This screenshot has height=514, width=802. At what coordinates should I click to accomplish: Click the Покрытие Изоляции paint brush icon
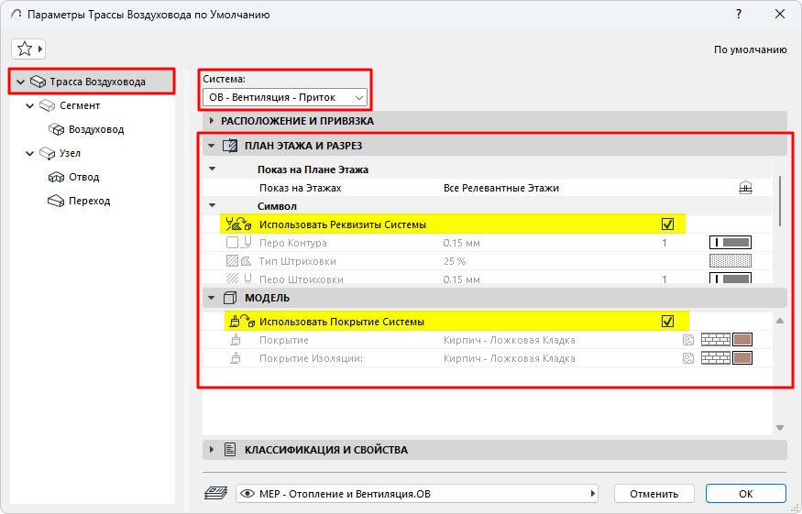(x=236, y=358)
